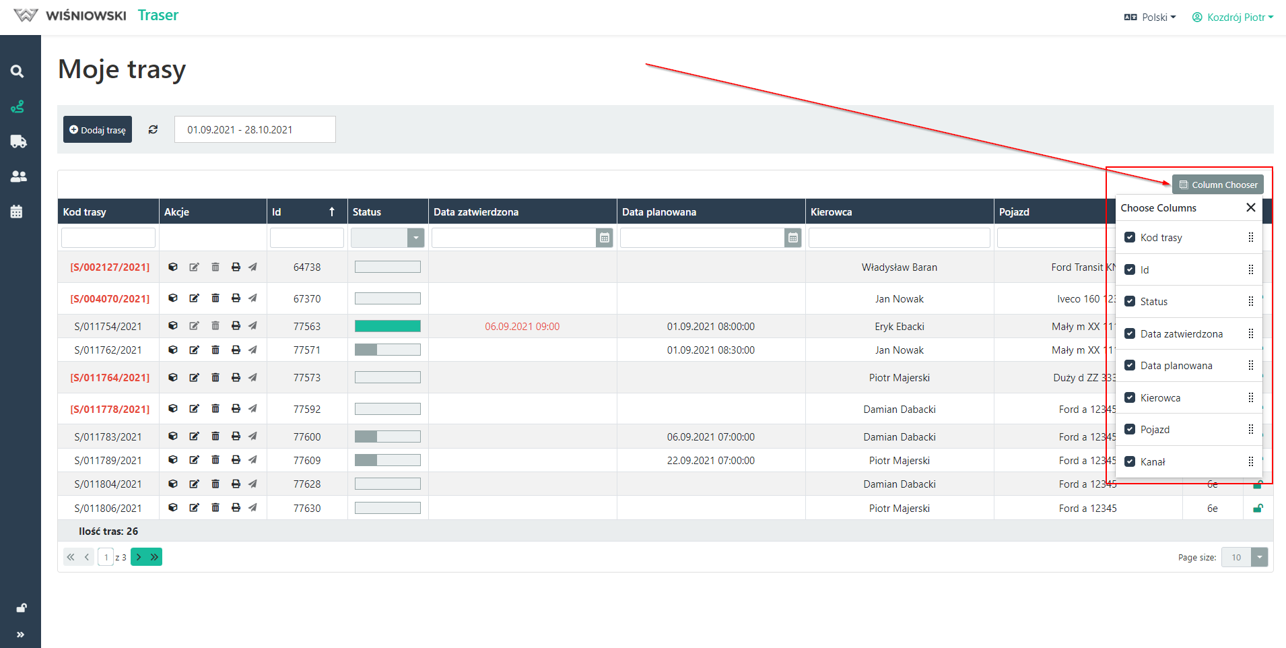
Task: Uncheck the Kod trasy column checkbox
Action: [x=1130, y=237]
